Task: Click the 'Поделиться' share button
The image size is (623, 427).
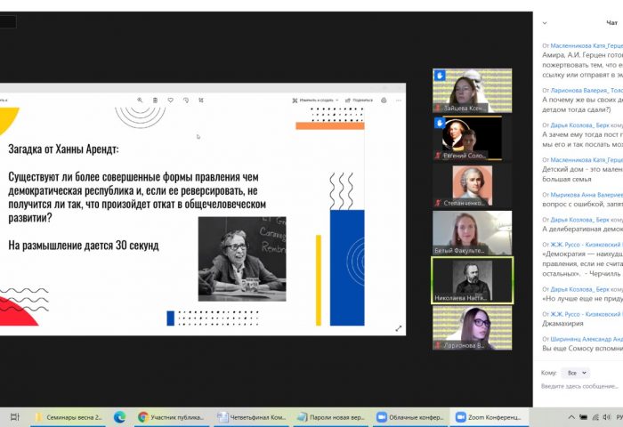Action: click(x=358, y=100)
